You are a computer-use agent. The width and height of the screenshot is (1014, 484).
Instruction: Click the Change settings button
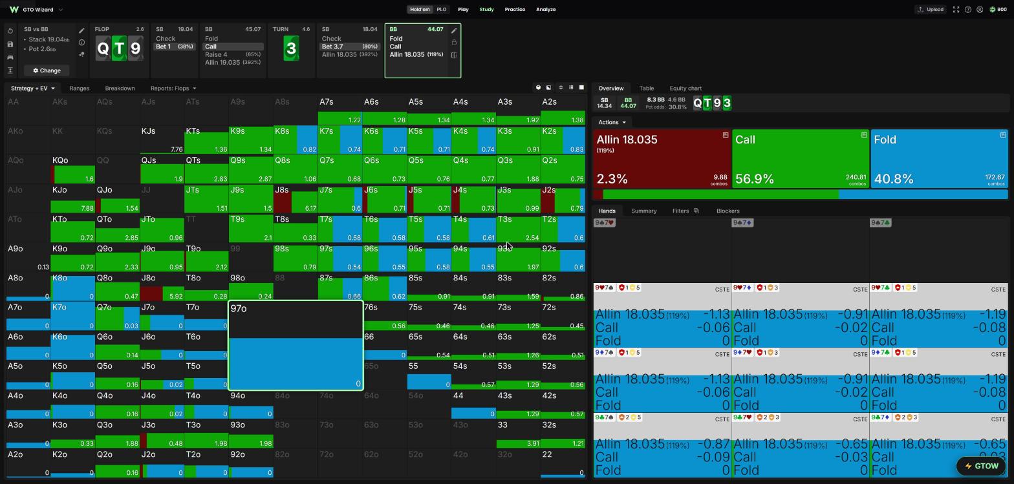pos(47,70)
